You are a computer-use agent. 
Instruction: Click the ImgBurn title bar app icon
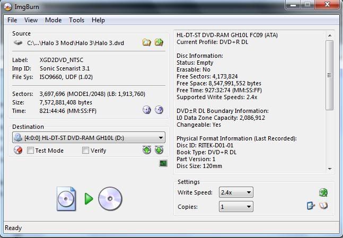8,7
